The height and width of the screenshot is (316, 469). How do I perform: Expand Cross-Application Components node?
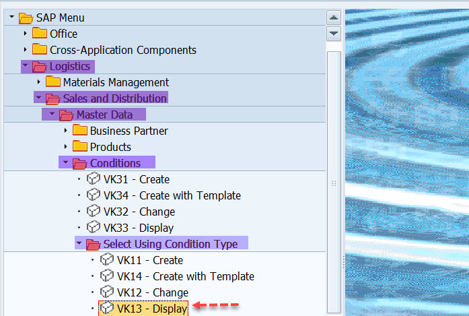[x=26, y=50]
